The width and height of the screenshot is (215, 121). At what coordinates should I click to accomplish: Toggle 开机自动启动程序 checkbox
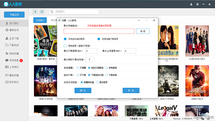[65, 39]
